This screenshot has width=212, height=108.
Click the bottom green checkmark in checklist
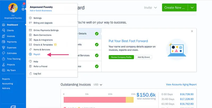[97, 66]
